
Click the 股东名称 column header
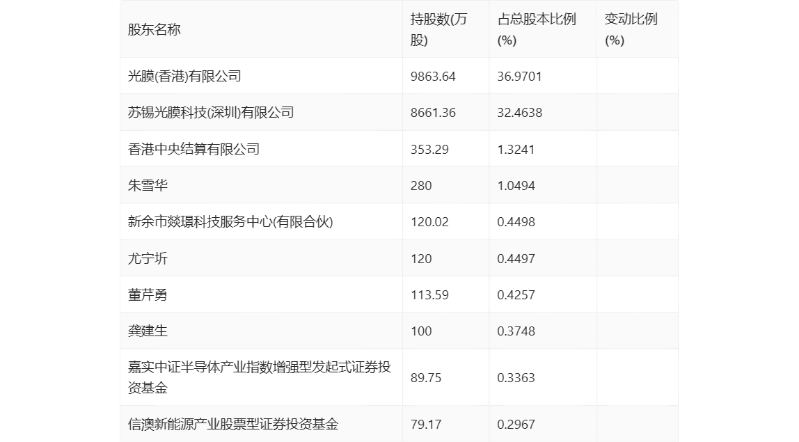[155, 29]
